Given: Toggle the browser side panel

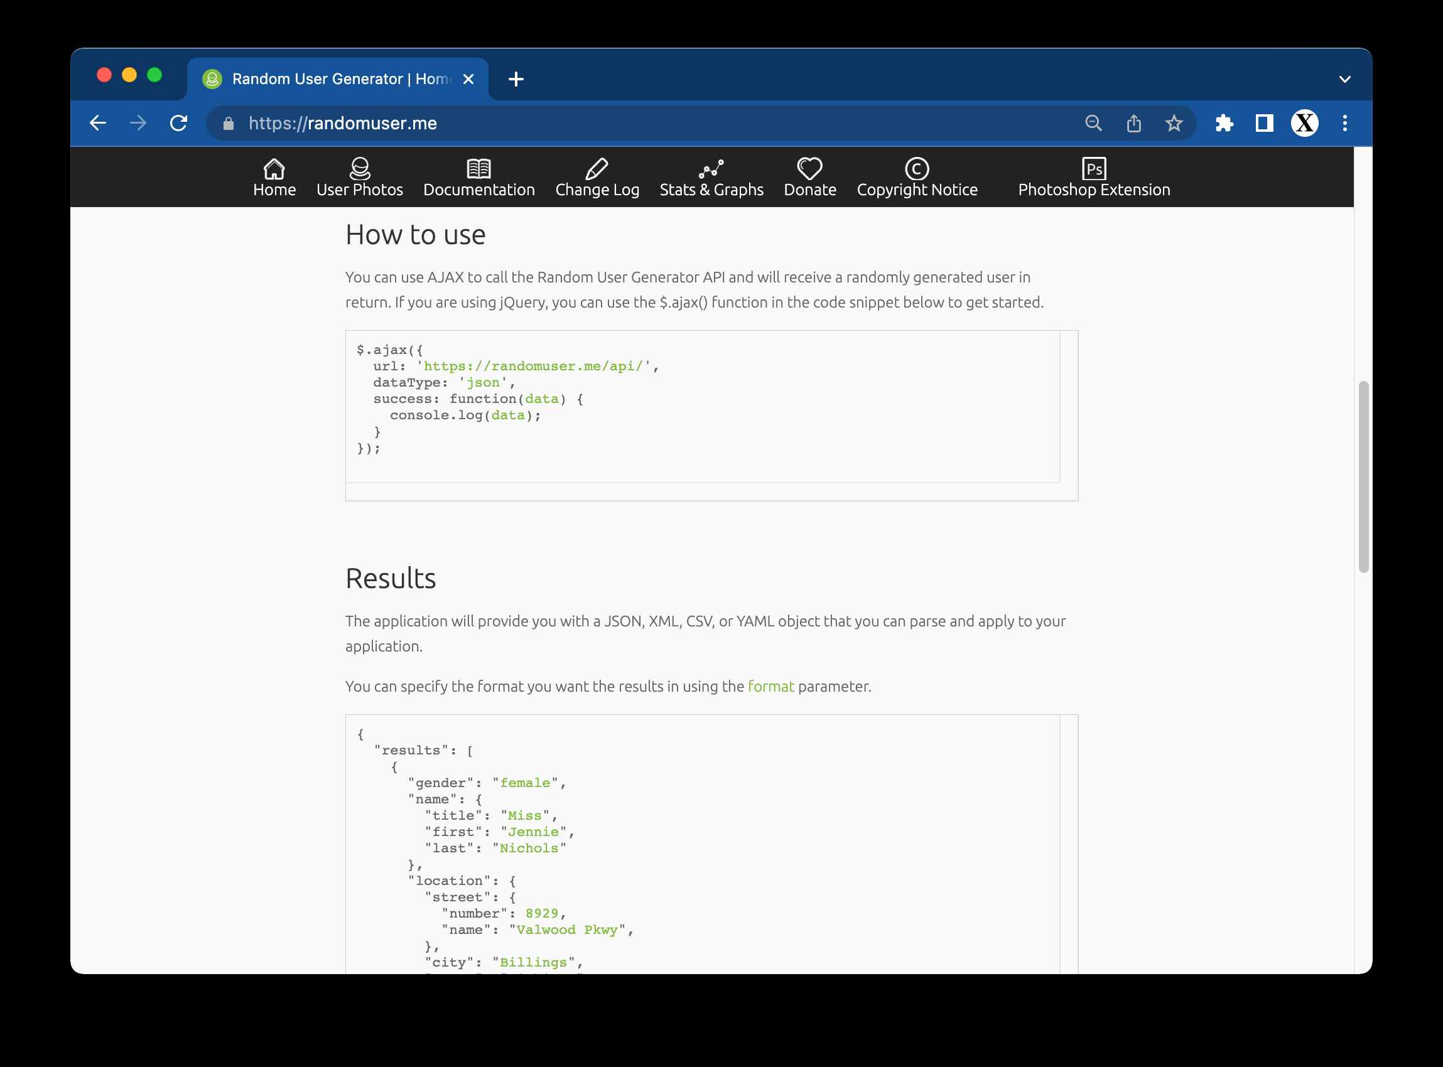Looking at the screenshot, I should pos(1264,124).
